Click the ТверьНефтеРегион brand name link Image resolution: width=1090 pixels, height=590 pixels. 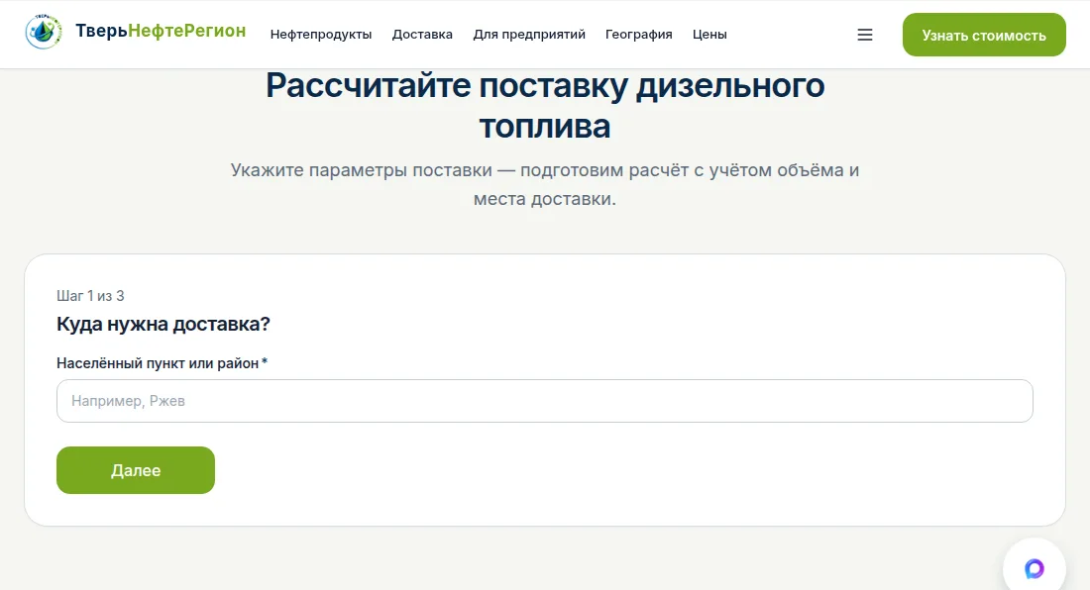coord(161,32)
